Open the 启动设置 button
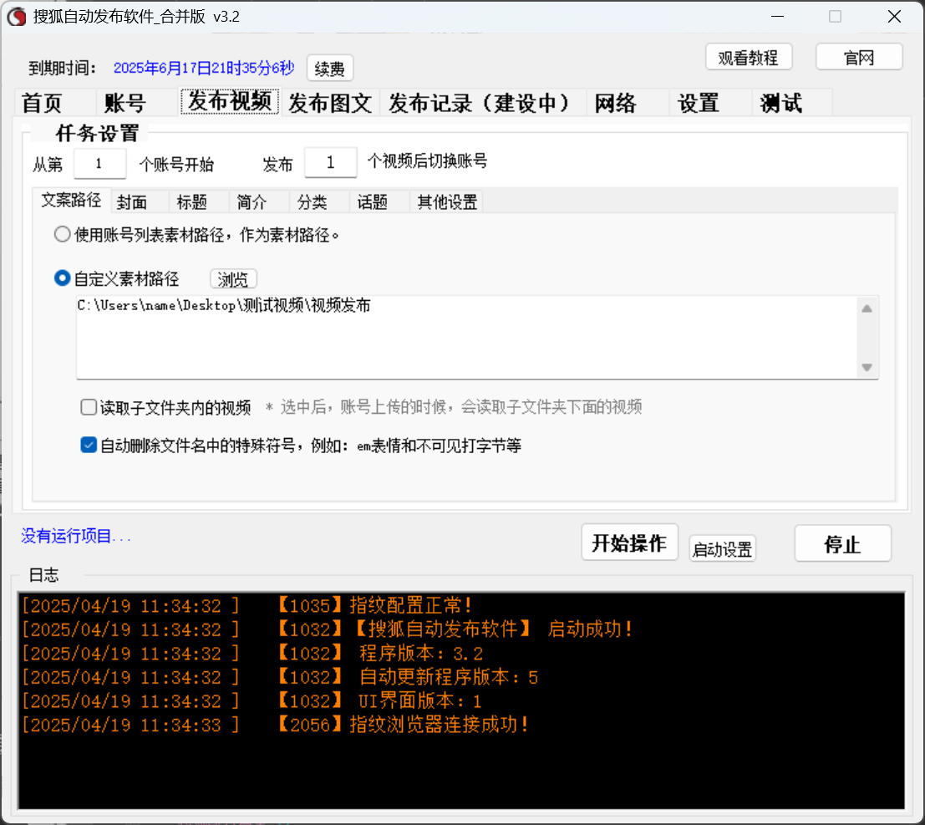Screen dimensions: 925x825 click(722, 549)
